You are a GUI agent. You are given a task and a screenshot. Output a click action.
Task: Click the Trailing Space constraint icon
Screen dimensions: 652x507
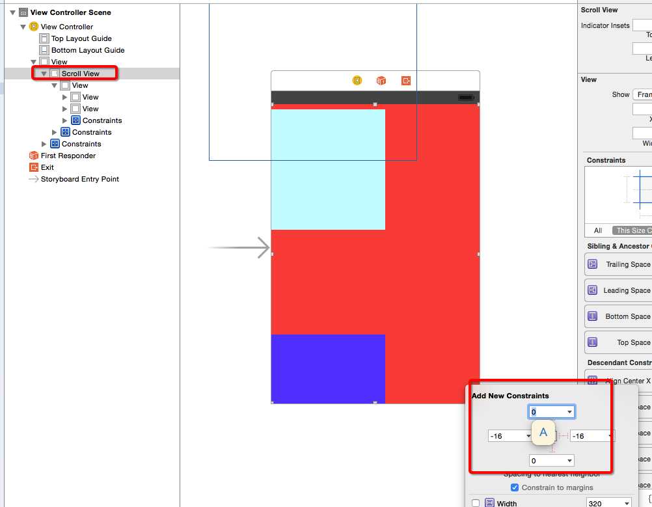tap(593, 264)
